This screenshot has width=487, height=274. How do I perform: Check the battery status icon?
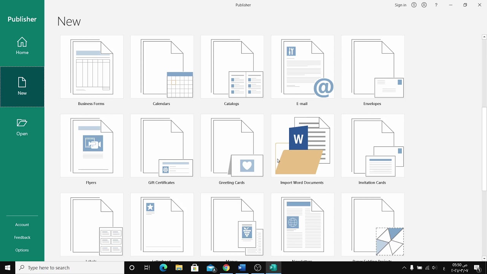tap(419, 268)
